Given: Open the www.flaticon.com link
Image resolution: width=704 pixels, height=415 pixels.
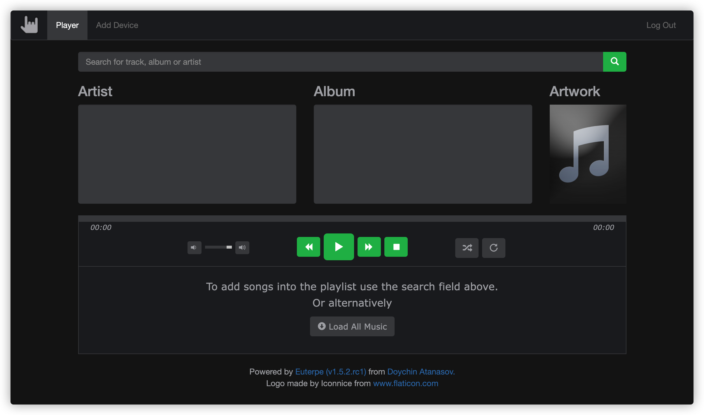Looking at the screenshot, I should [405, 384].
